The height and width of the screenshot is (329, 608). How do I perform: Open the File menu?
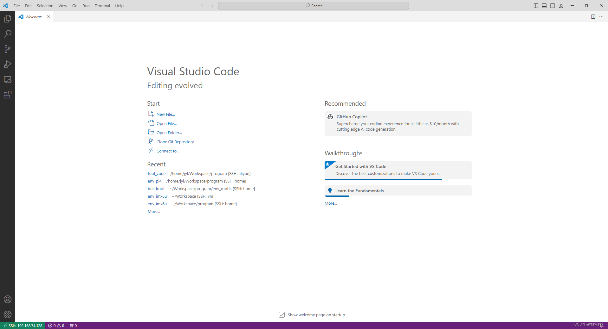pos(17,6)
